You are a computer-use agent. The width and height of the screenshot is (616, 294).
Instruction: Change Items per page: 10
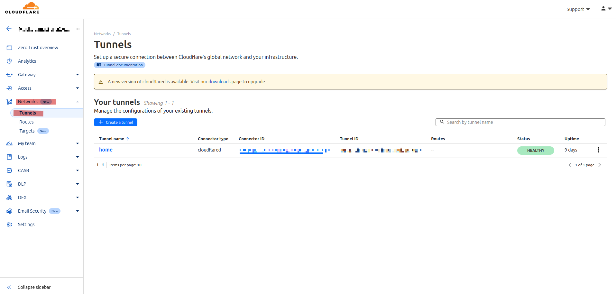point(125,165)
